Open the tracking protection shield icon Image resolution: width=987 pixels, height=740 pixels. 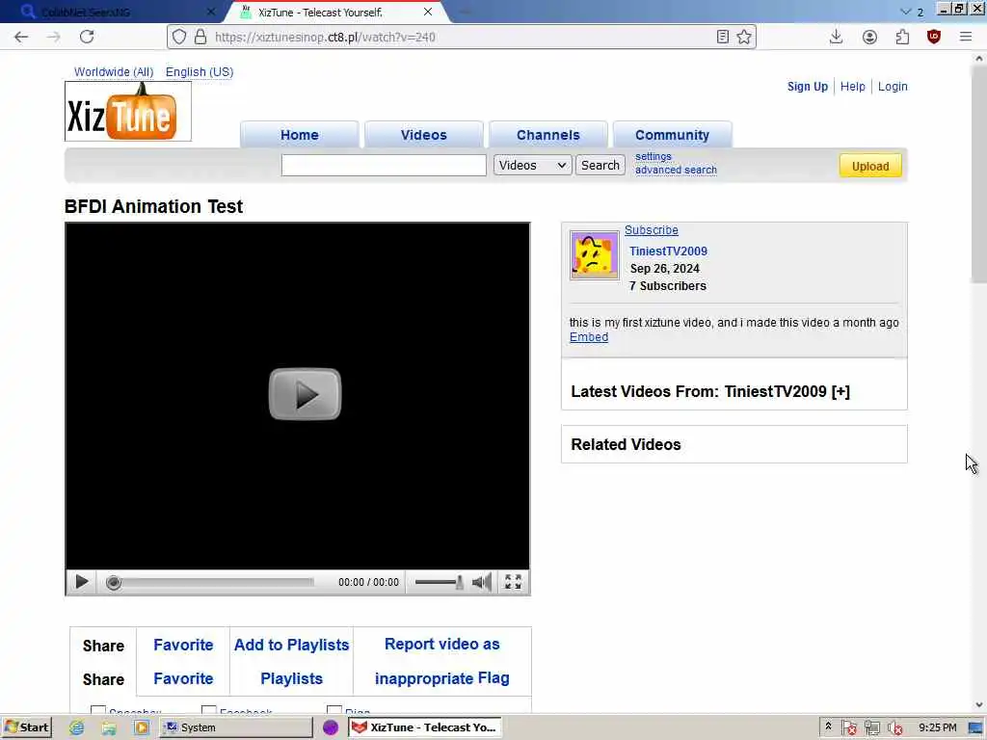coord(179,38)
